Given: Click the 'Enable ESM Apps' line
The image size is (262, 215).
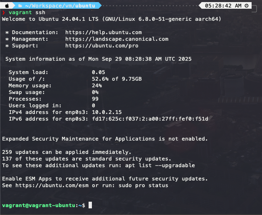Looking at the screenshot, I should pos(105,179).
